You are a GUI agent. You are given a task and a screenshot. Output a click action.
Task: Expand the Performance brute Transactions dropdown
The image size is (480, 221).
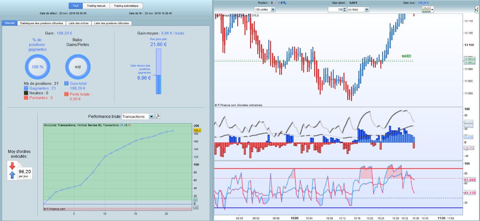click(138, 116)
